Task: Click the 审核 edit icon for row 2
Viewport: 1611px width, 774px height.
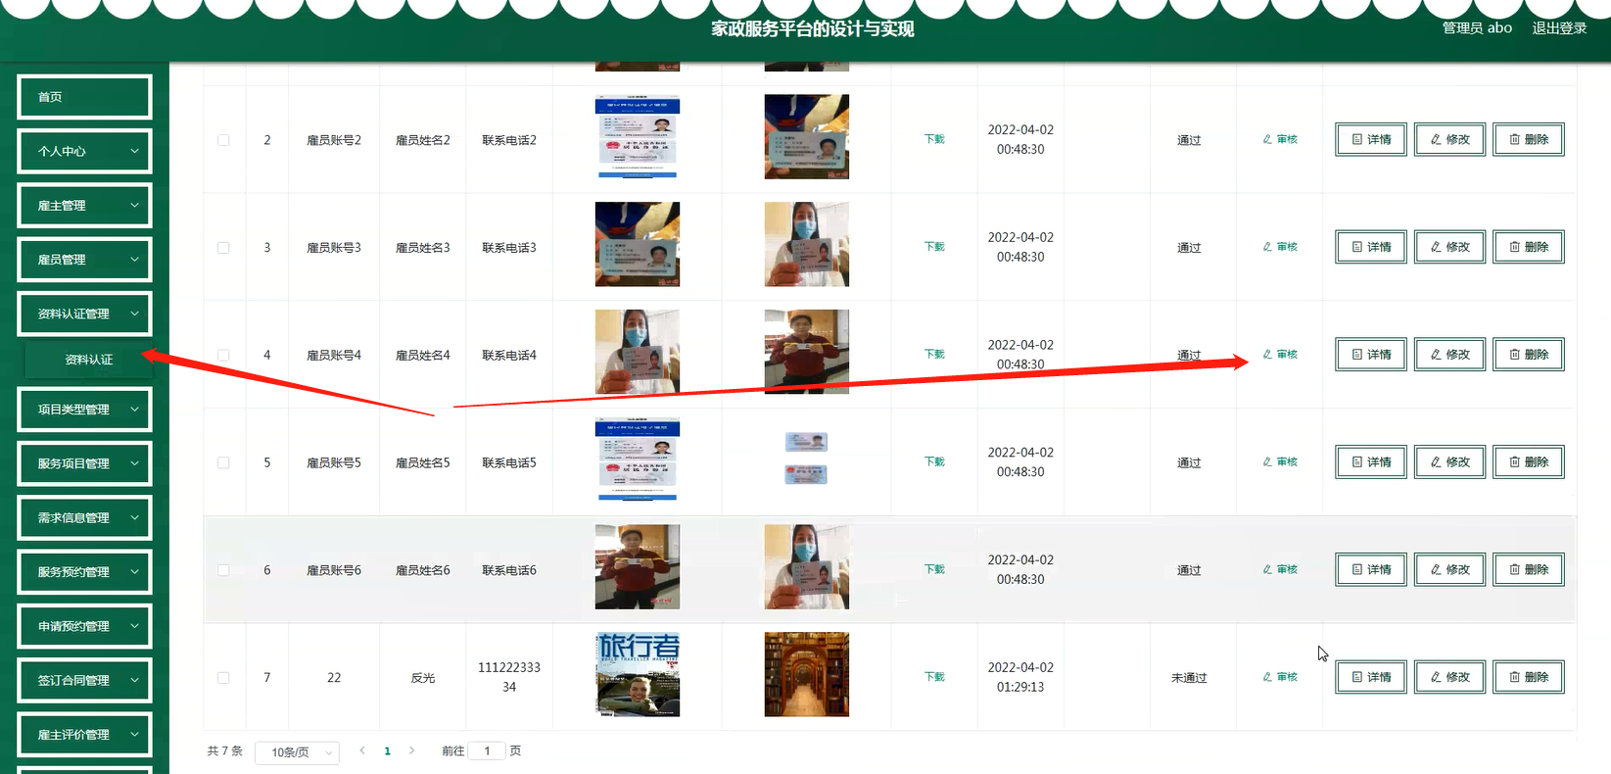Action: click(x=1279, y=139)
